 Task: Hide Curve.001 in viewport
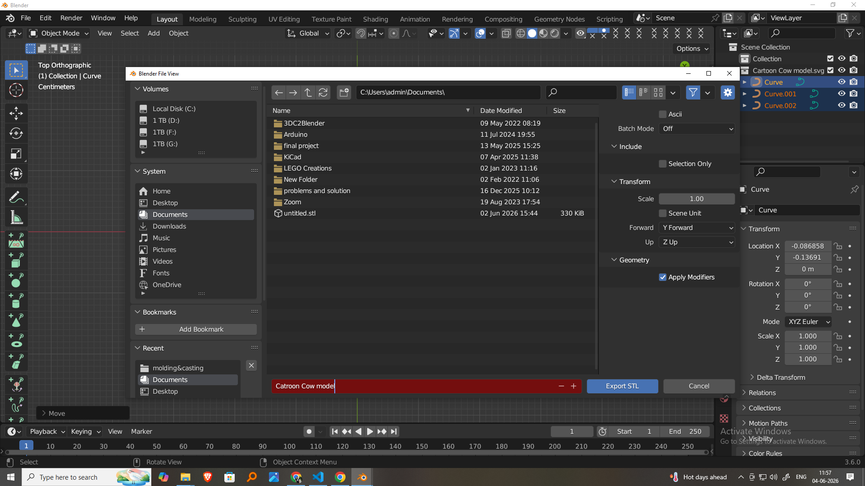tap(842, 94)
